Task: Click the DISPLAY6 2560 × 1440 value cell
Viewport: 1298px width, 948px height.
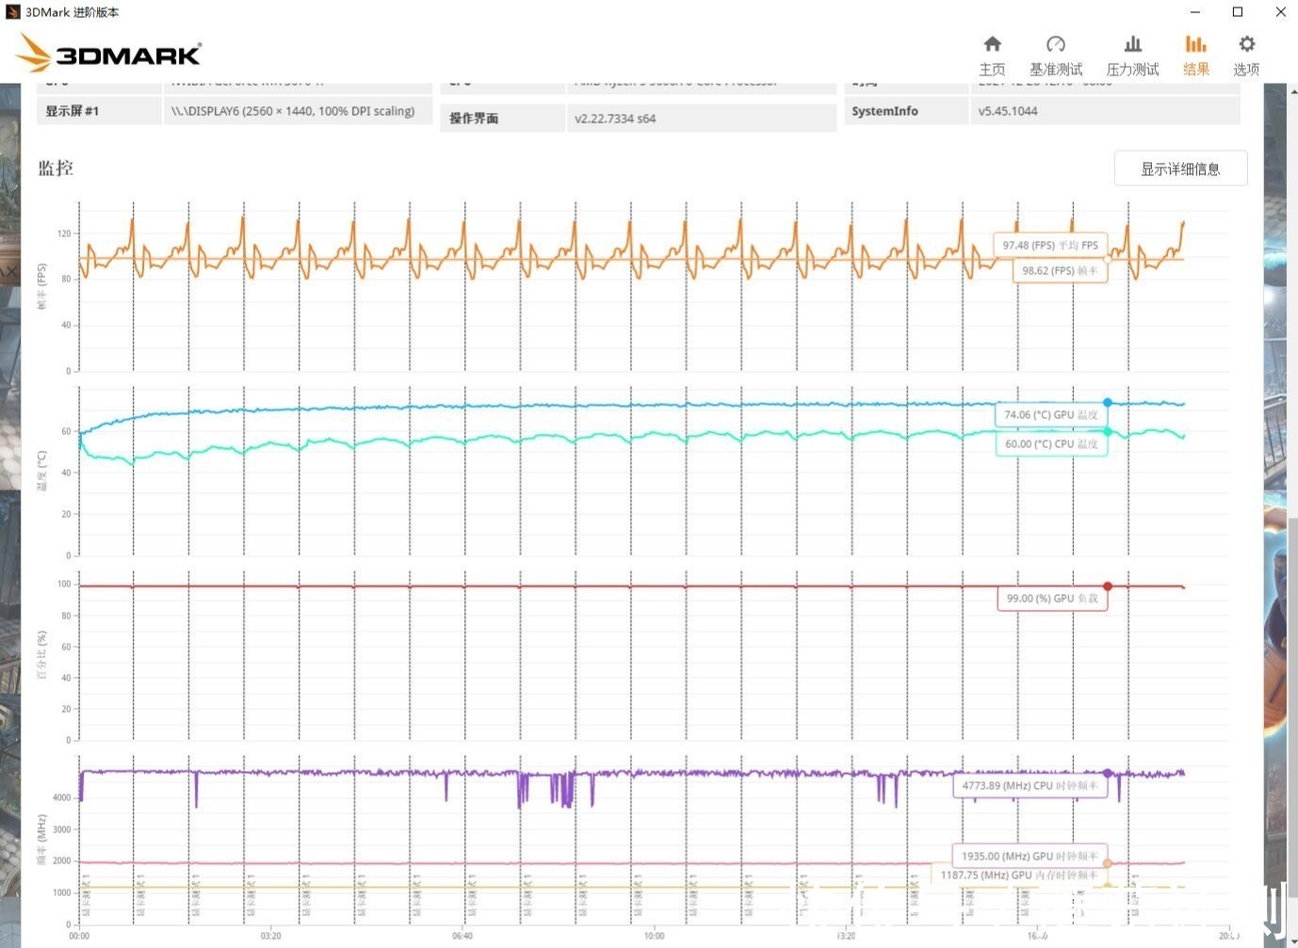Action: pos(298,111)
